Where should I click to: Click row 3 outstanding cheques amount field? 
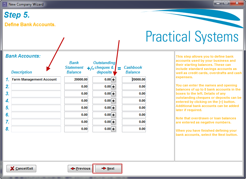pyautogui.click(x=102, y=94)
